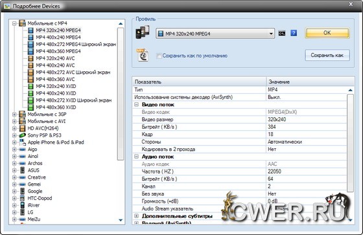Expand the Archos tree node
This screenshot has width=363, height=235.
[14, 163]
